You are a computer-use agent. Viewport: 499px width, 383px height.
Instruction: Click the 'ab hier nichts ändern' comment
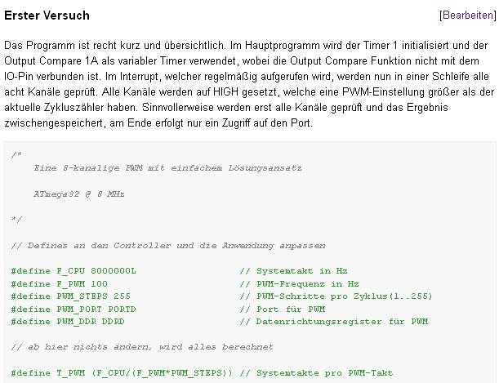pyautogui.click(x=142, y=347)
